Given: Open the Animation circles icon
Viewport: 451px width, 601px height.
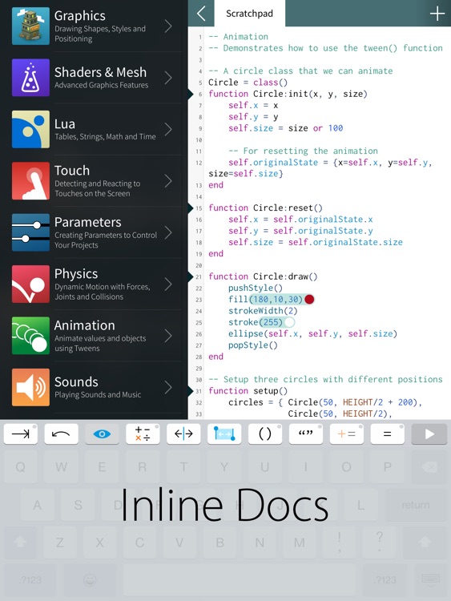Looking at the screenshot, I should pyautogui.click(x=30, y=336).
